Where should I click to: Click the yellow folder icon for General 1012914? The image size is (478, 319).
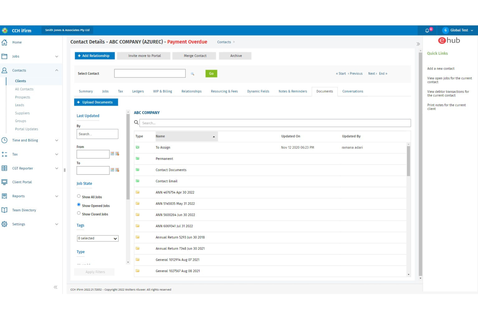[138, 260]
